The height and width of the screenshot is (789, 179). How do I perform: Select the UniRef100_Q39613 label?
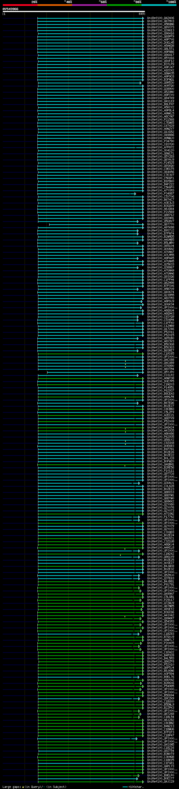click(x=161, y=30)
